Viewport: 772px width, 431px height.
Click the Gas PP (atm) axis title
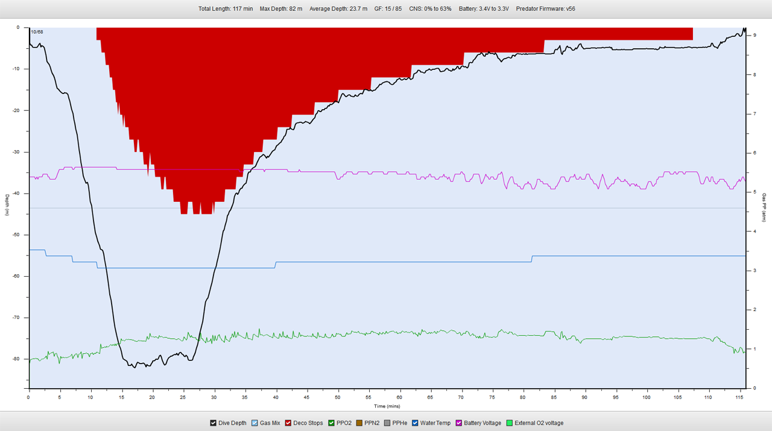(x=764, y=207)
